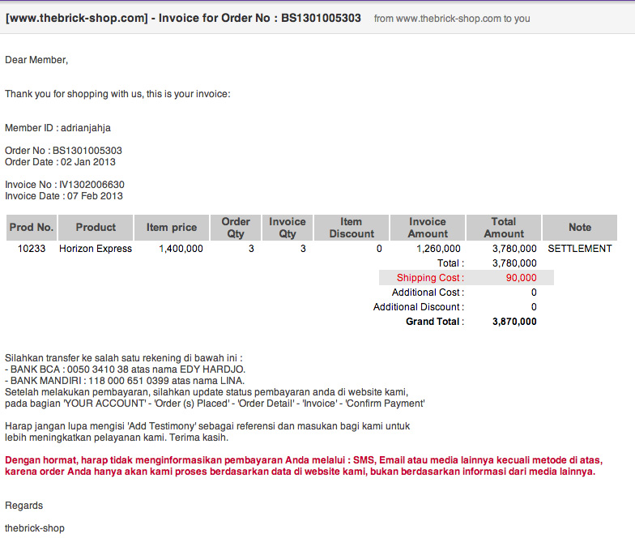This screenshot has height=538, width=635.
Task: Click 'lebih meningkatkan pelayanan kami' line
Action: pos(117,438)
